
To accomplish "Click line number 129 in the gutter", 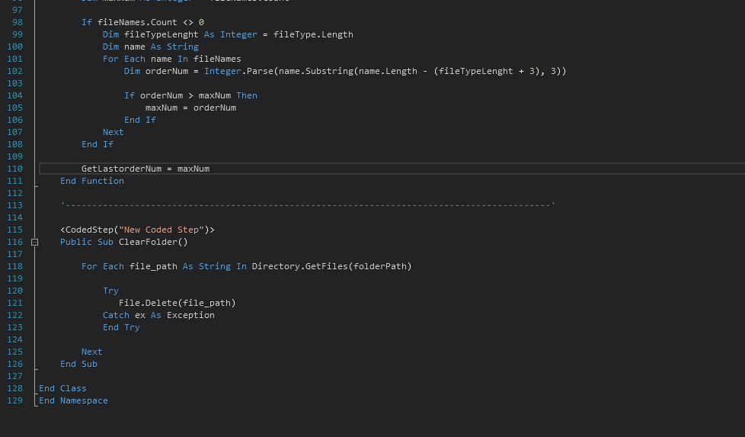I will click(14, 400).
